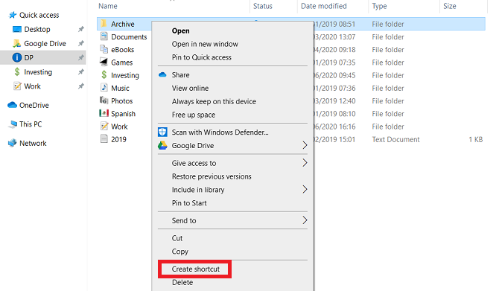Select View online menu entry
499x291 pixels.
coord(191,88)
